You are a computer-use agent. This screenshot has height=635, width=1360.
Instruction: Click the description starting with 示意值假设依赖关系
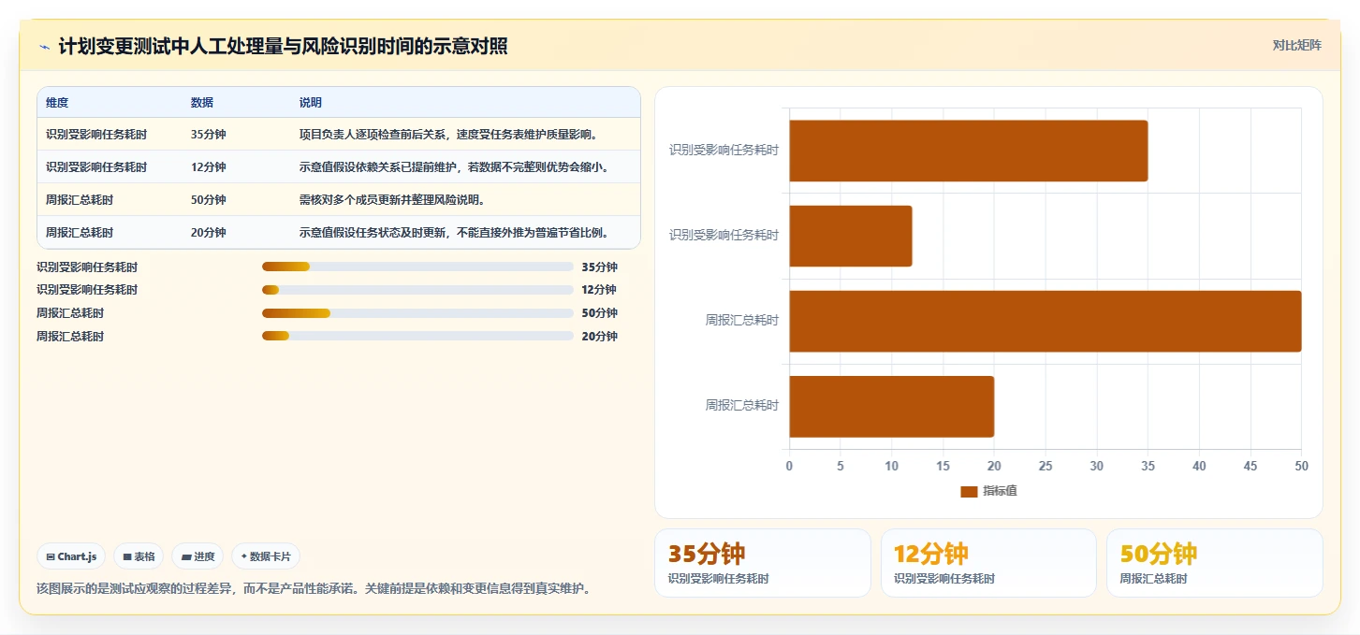pos(455,167)
